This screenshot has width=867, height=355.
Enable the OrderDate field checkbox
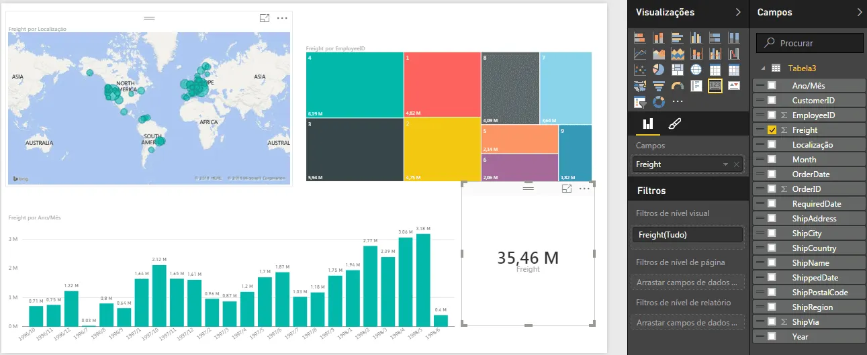[x=772, y=174]
